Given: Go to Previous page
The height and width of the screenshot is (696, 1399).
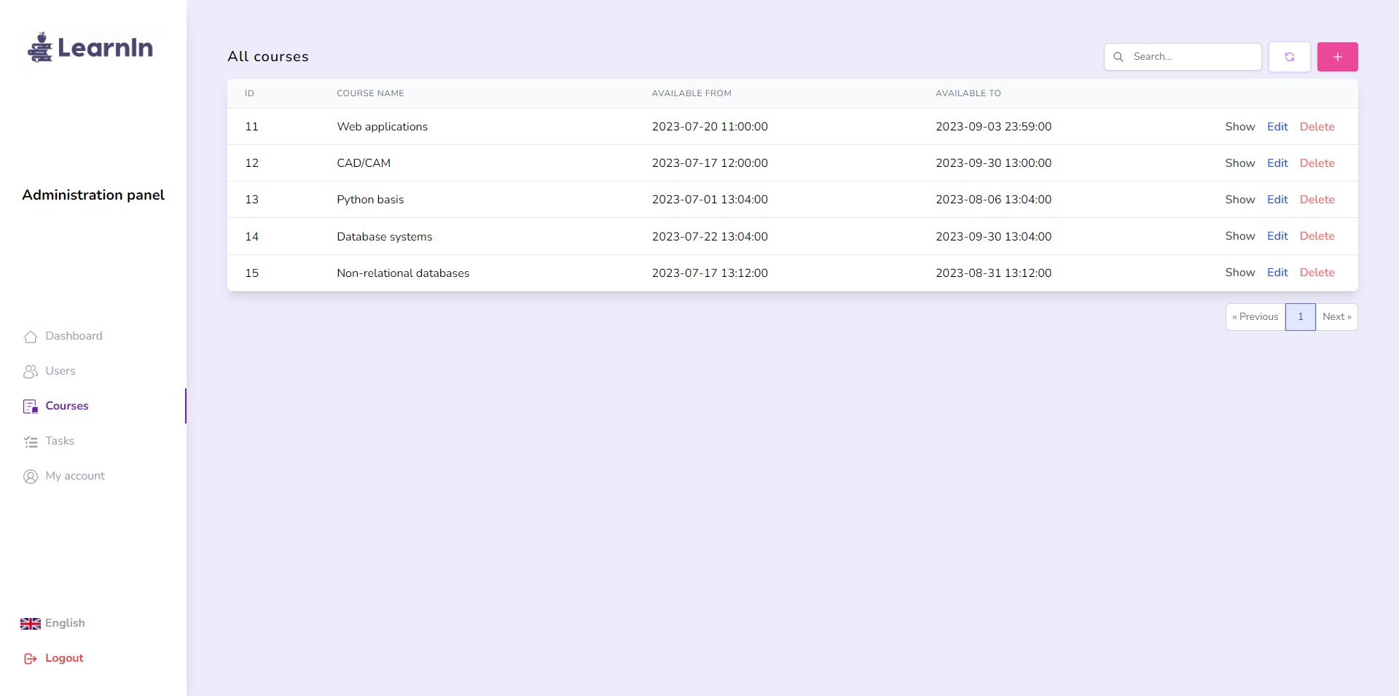Looking at the screenshot, I should 1255,317.
